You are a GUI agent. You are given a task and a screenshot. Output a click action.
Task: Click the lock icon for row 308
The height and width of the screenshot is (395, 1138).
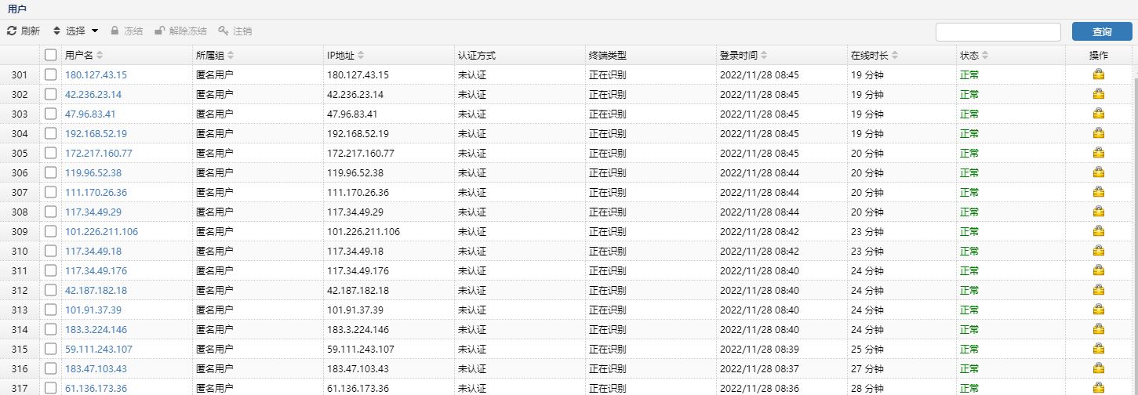(1099, 212)
